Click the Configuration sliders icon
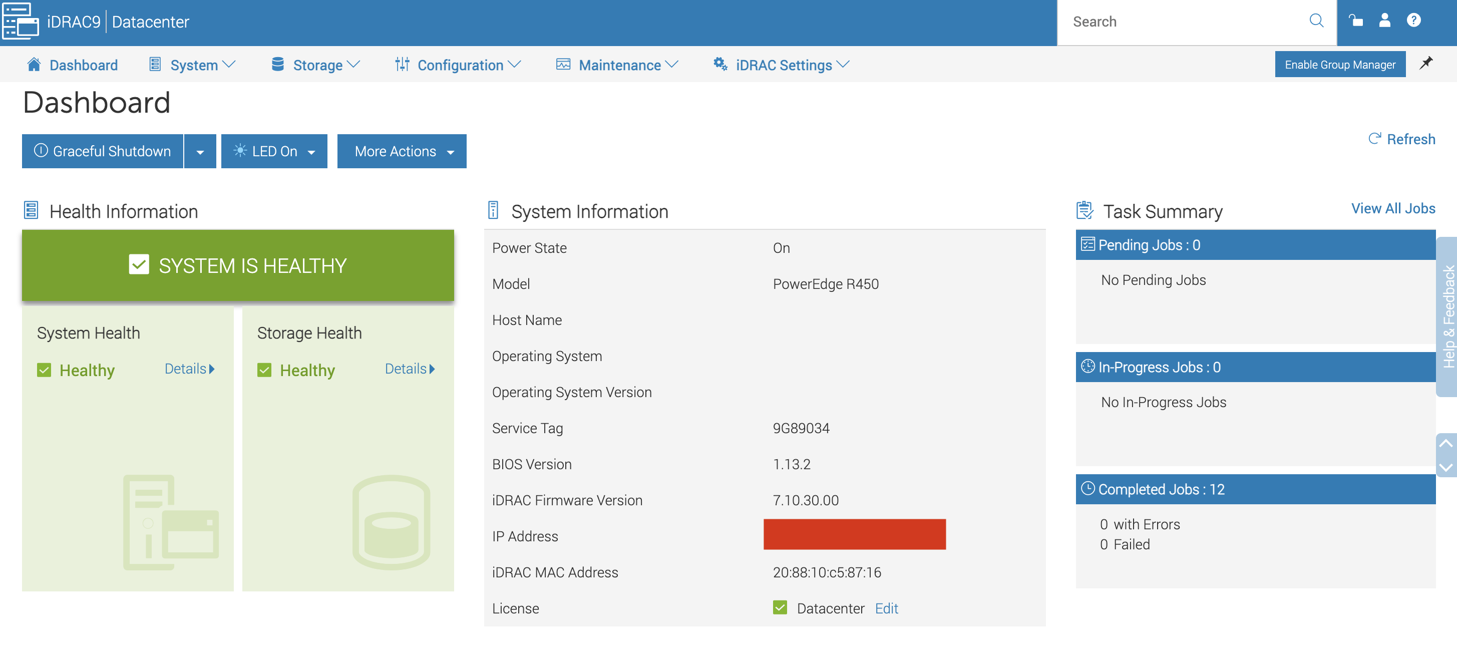 point(402,64)
